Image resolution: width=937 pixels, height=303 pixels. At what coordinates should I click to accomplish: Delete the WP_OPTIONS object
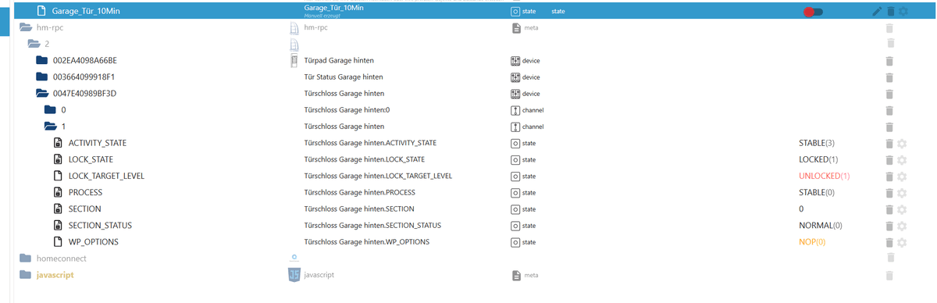(x=889, y=242)
